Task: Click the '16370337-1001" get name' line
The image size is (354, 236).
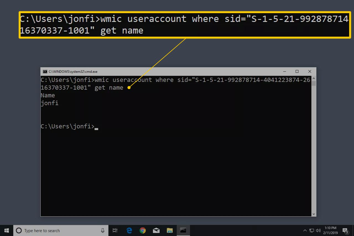Action: click(x=82, y=88)
